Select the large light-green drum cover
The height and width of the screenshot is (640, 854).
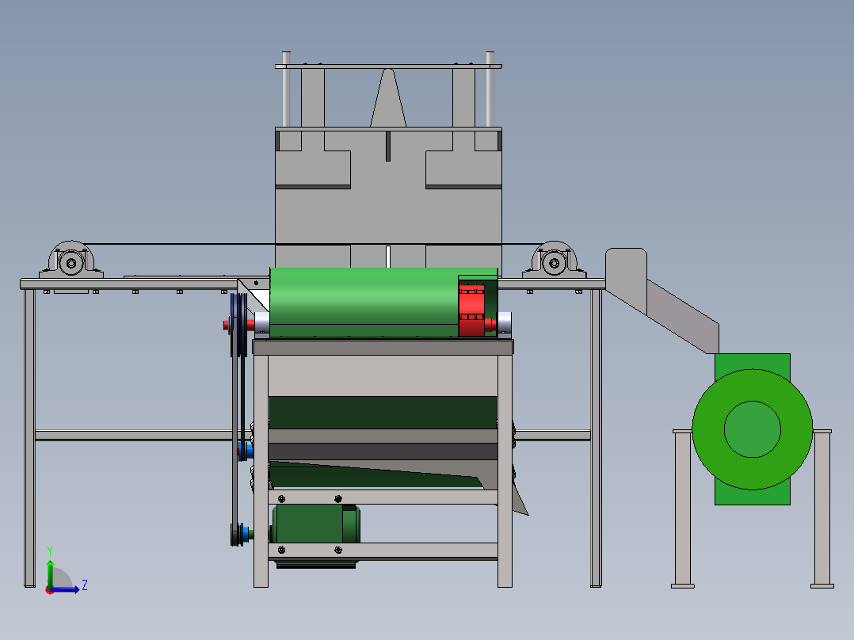click(x=364, y=302)
